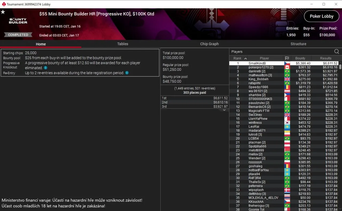The width and height of the screenshot is (342, 211).
Task: Click the PokerStars icon in title bar
Action: coord(3,4)
